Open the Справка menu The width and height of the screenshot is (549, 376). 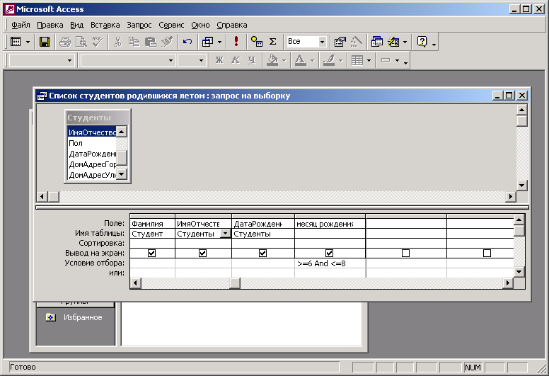click(x=232, y=25)
